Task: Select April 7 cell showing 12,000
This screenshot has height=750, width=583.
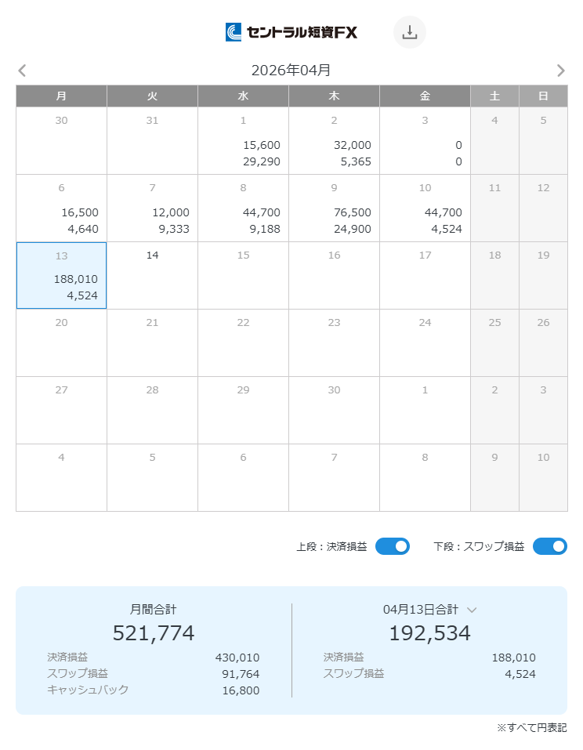Action: (153, 208)
